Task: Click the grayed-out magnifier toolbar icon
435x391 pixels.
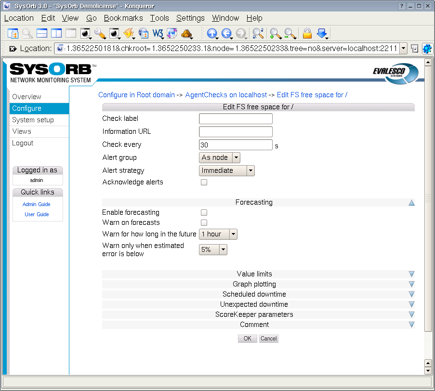Action: (x=27, y=34)
